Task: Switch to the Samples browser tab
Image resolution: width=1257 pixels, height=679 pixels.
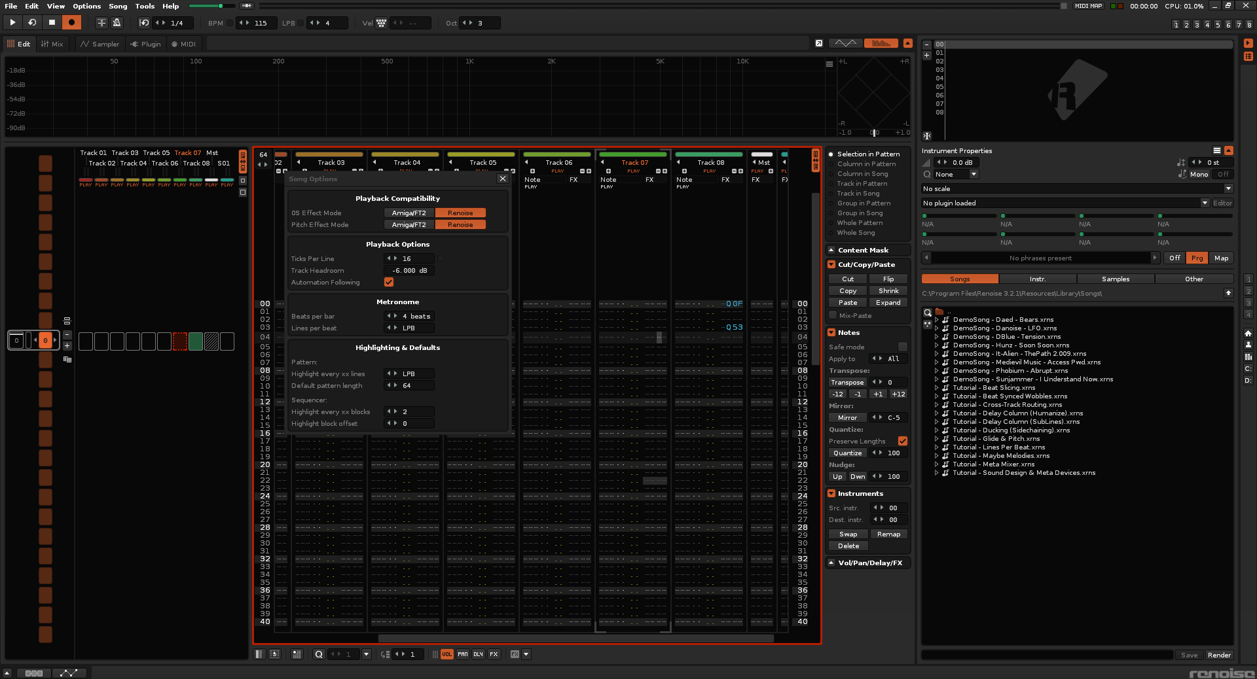Action: point(1115,279)
